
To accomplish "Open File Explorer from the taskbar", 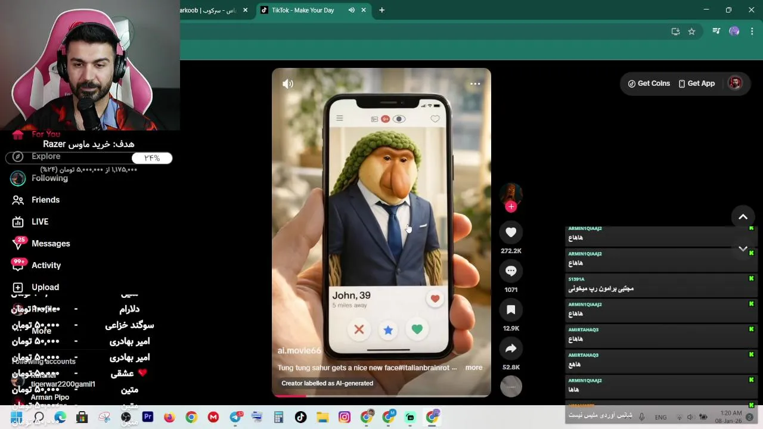I will pyautogui.click(x=322, y=418).
